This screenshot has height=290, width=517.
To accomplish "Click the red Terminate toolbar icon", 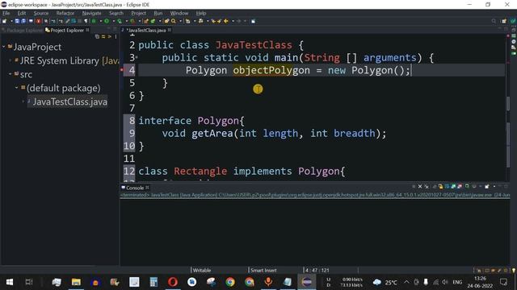I will point(38,21).
